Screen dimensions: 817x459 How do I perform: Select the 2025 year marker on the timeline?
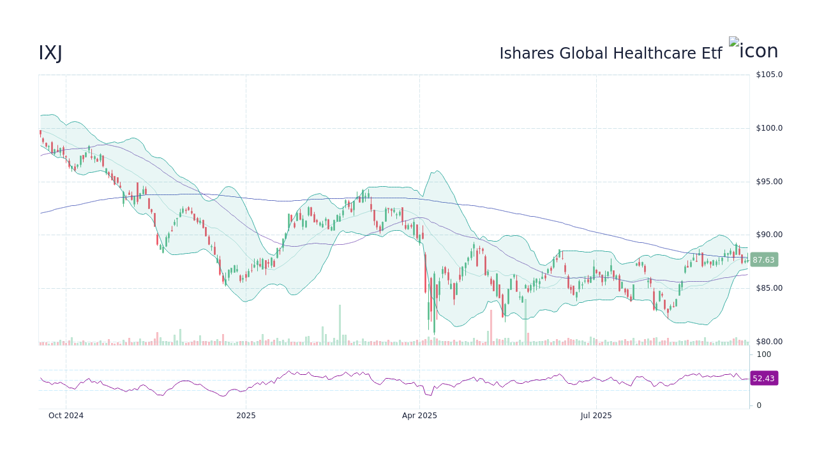click(246, 415)
